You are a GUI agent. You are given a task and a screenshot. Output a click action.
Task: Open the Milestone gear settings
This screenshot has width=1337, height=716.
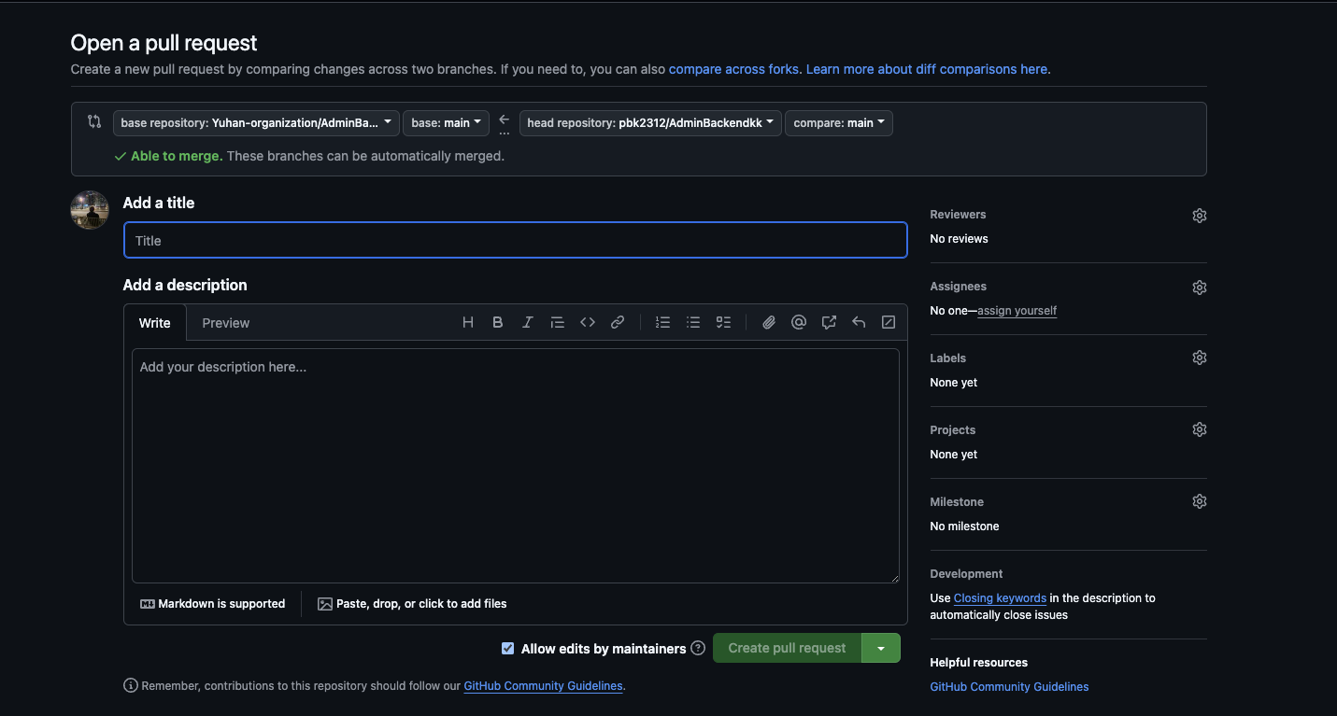click(x=1200, y=501)
